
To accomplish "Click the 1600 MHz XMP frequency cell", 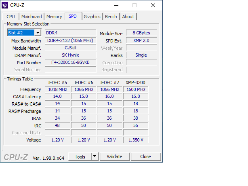I will click(x=136, y=89).
